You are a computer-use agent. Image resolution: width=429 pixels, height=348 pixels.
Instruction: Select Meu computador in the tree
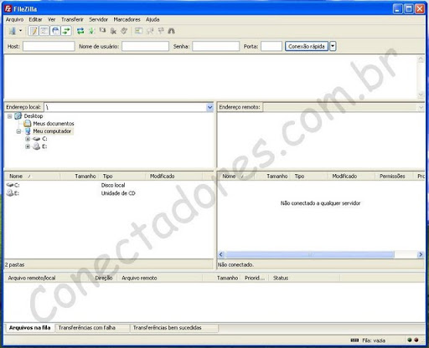pyautogui.click(x=52, y=131)
